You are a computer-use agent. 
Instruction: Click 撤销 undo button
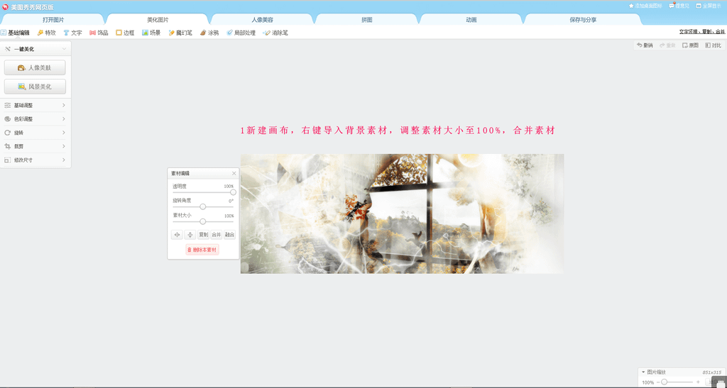[645, 45]
